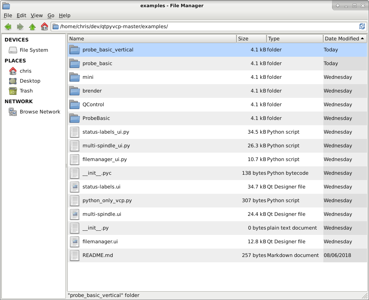The height and width of the screenshot is (300, 369).
Task: Click the status bar folder description text
Action: [x=103, y=295]
